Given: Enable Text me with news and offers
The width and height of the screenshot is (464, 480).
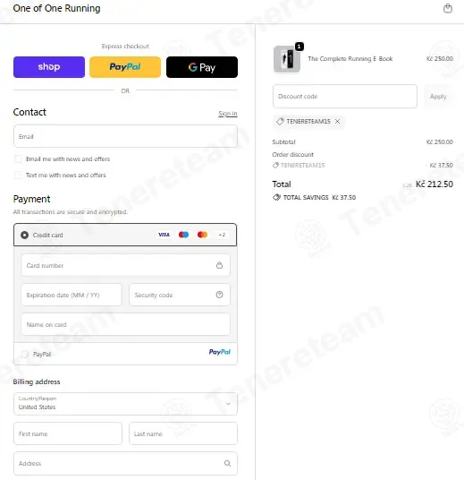Looking at the screenshot, I should [x=18, y=176].
